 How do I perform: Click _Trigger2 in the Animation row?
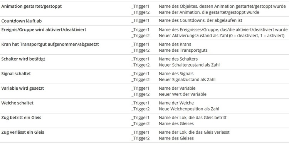tap(140, 13)
